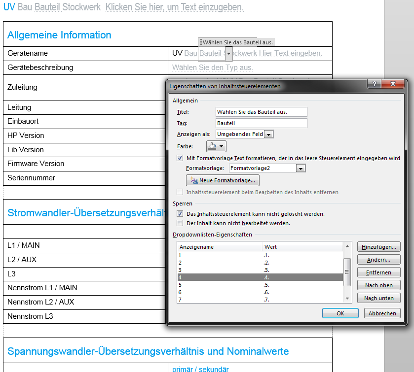414x372 pixels.
Task: Click 'Hier Text eingeben.' placeholder in Gerätename row
Action: point(291,53)
